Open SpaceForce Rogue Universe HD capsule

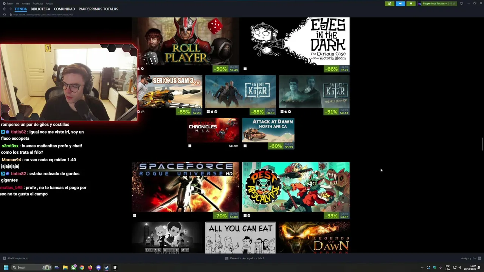pos(185,187)
